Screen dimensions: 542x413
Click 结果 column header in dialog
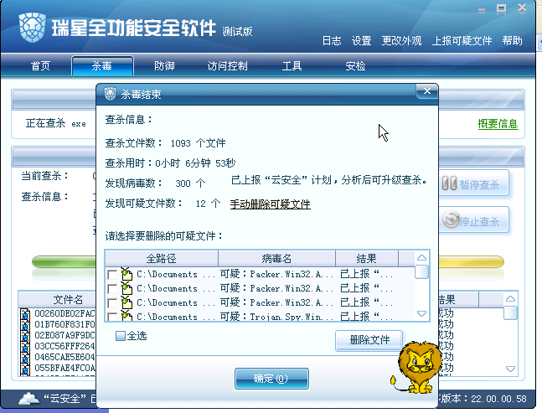pyautogui.click(x=366, y=258)
